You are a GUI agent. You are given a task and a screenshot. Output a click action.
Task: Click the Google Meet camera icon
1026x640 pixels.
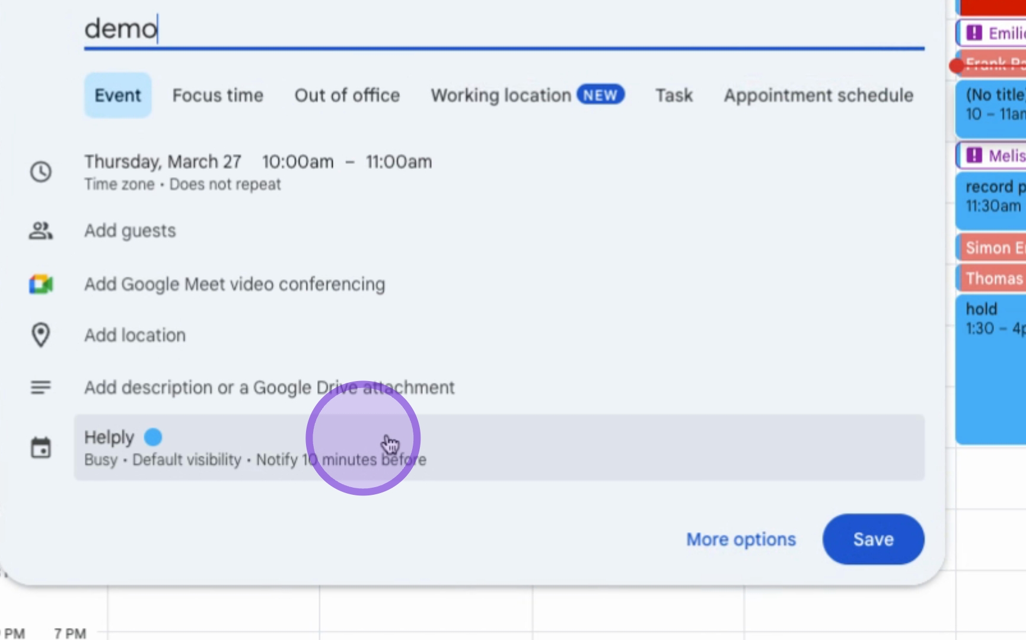(41, 284)
